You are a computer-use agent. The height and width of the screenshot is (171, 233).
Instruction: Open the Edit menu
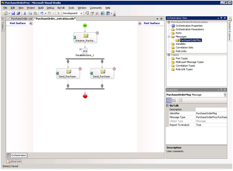[x=13, y=8]
